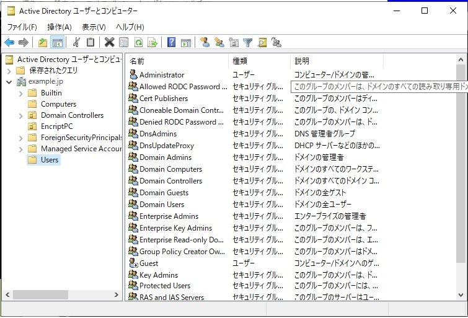Click the Back arrow toolbar icon
The width and height of the screenshot is (468, 318).
[9, 42]
